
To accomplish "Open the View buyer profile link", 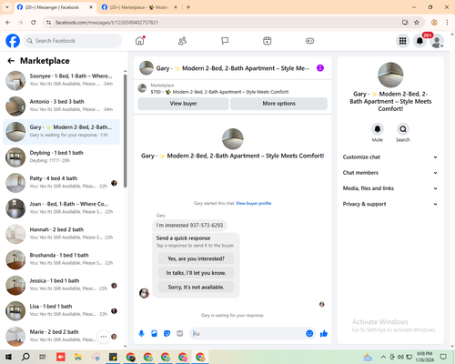I will 254,203.
